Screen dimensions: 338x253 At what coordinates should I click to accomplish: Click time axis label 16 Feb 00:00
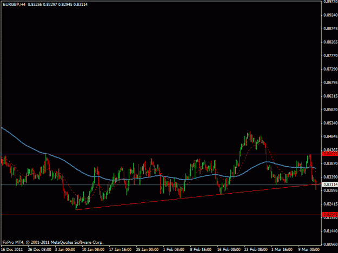[229, 250]
